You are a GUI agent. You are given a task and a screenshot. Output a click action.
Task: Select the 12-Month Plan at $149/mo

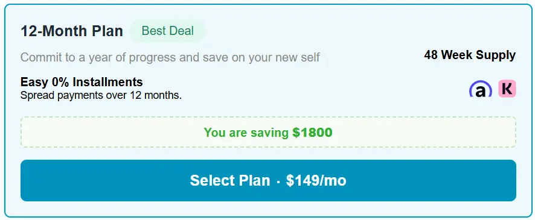[268, 180]
